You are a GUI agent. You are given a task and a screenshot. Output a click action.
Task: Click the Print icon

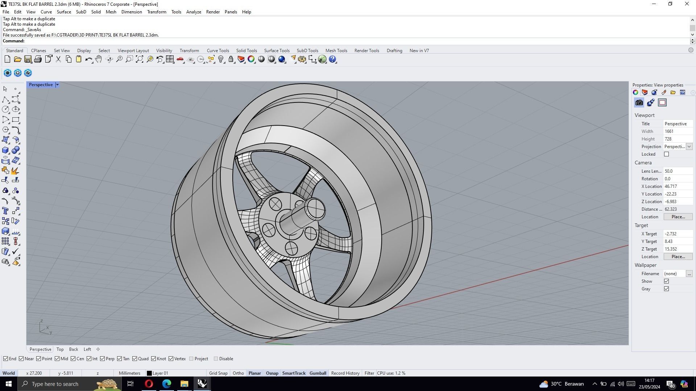(38, 59)
